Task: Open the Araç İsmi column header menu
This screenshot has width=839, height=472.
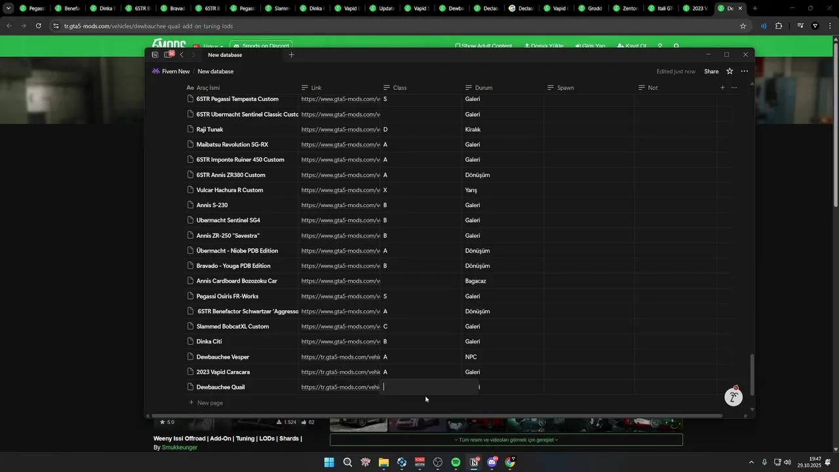Action: click(x=203, y=88)
